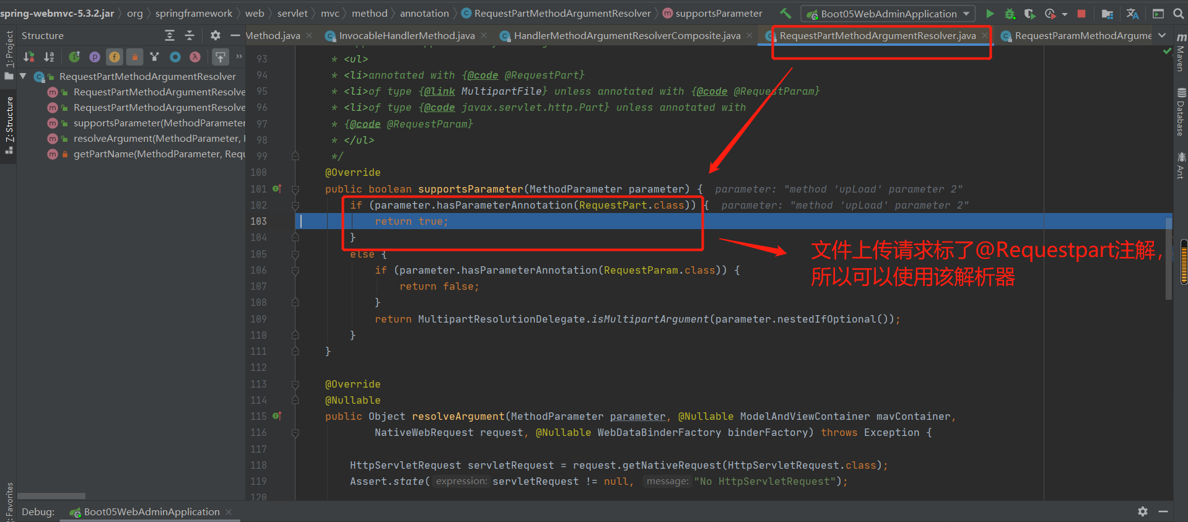Screen dimensions: 1188x522
Task: Open Structure panel settings gear
Action: 215,36
